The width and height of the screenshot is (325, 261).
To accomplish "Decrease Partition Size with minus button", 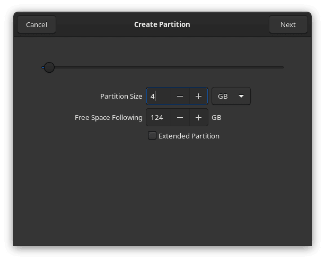I will pos(180,96).
